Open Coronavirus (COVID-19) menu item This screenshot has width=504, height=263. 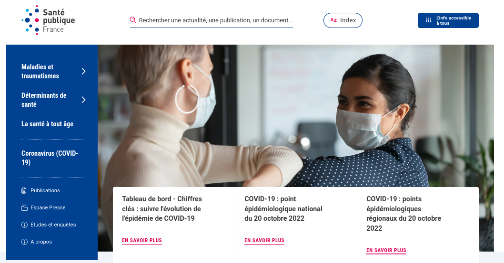(50, 158)
